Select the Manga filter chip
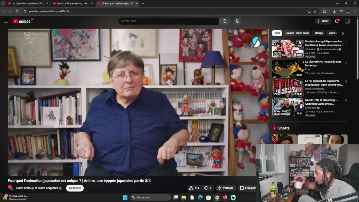Screen dimensions: 359x202 [319, 33]
